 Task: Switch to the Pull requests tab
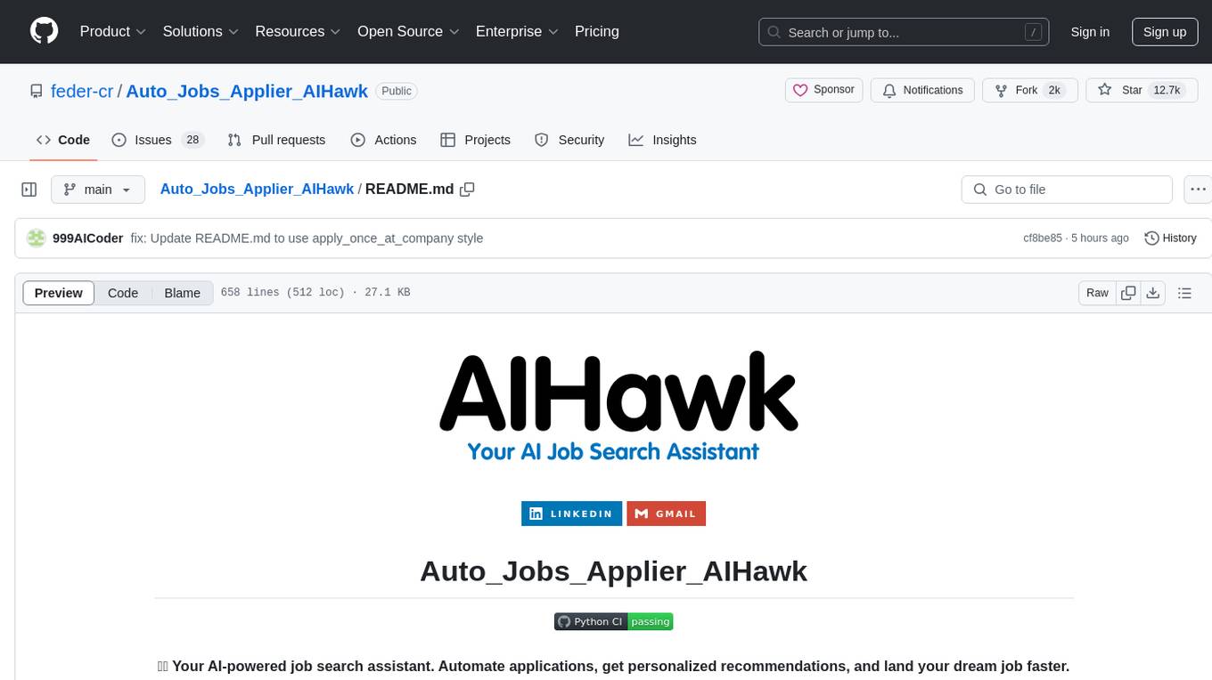[276, 140]
